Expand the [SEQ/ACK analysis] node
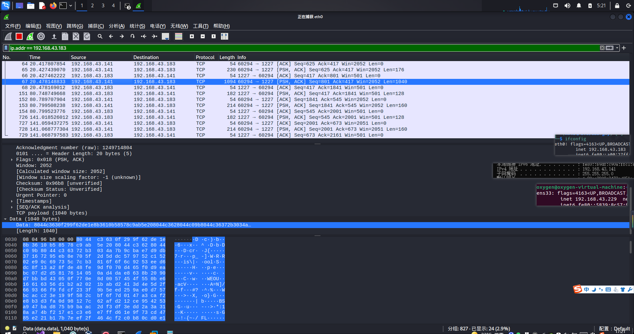634x334 pixels. pyautogui.click(x=12, y=207)
